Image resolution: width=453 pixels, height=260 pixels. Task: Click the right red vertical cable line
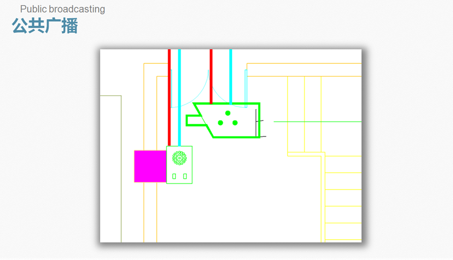(211, 75)
